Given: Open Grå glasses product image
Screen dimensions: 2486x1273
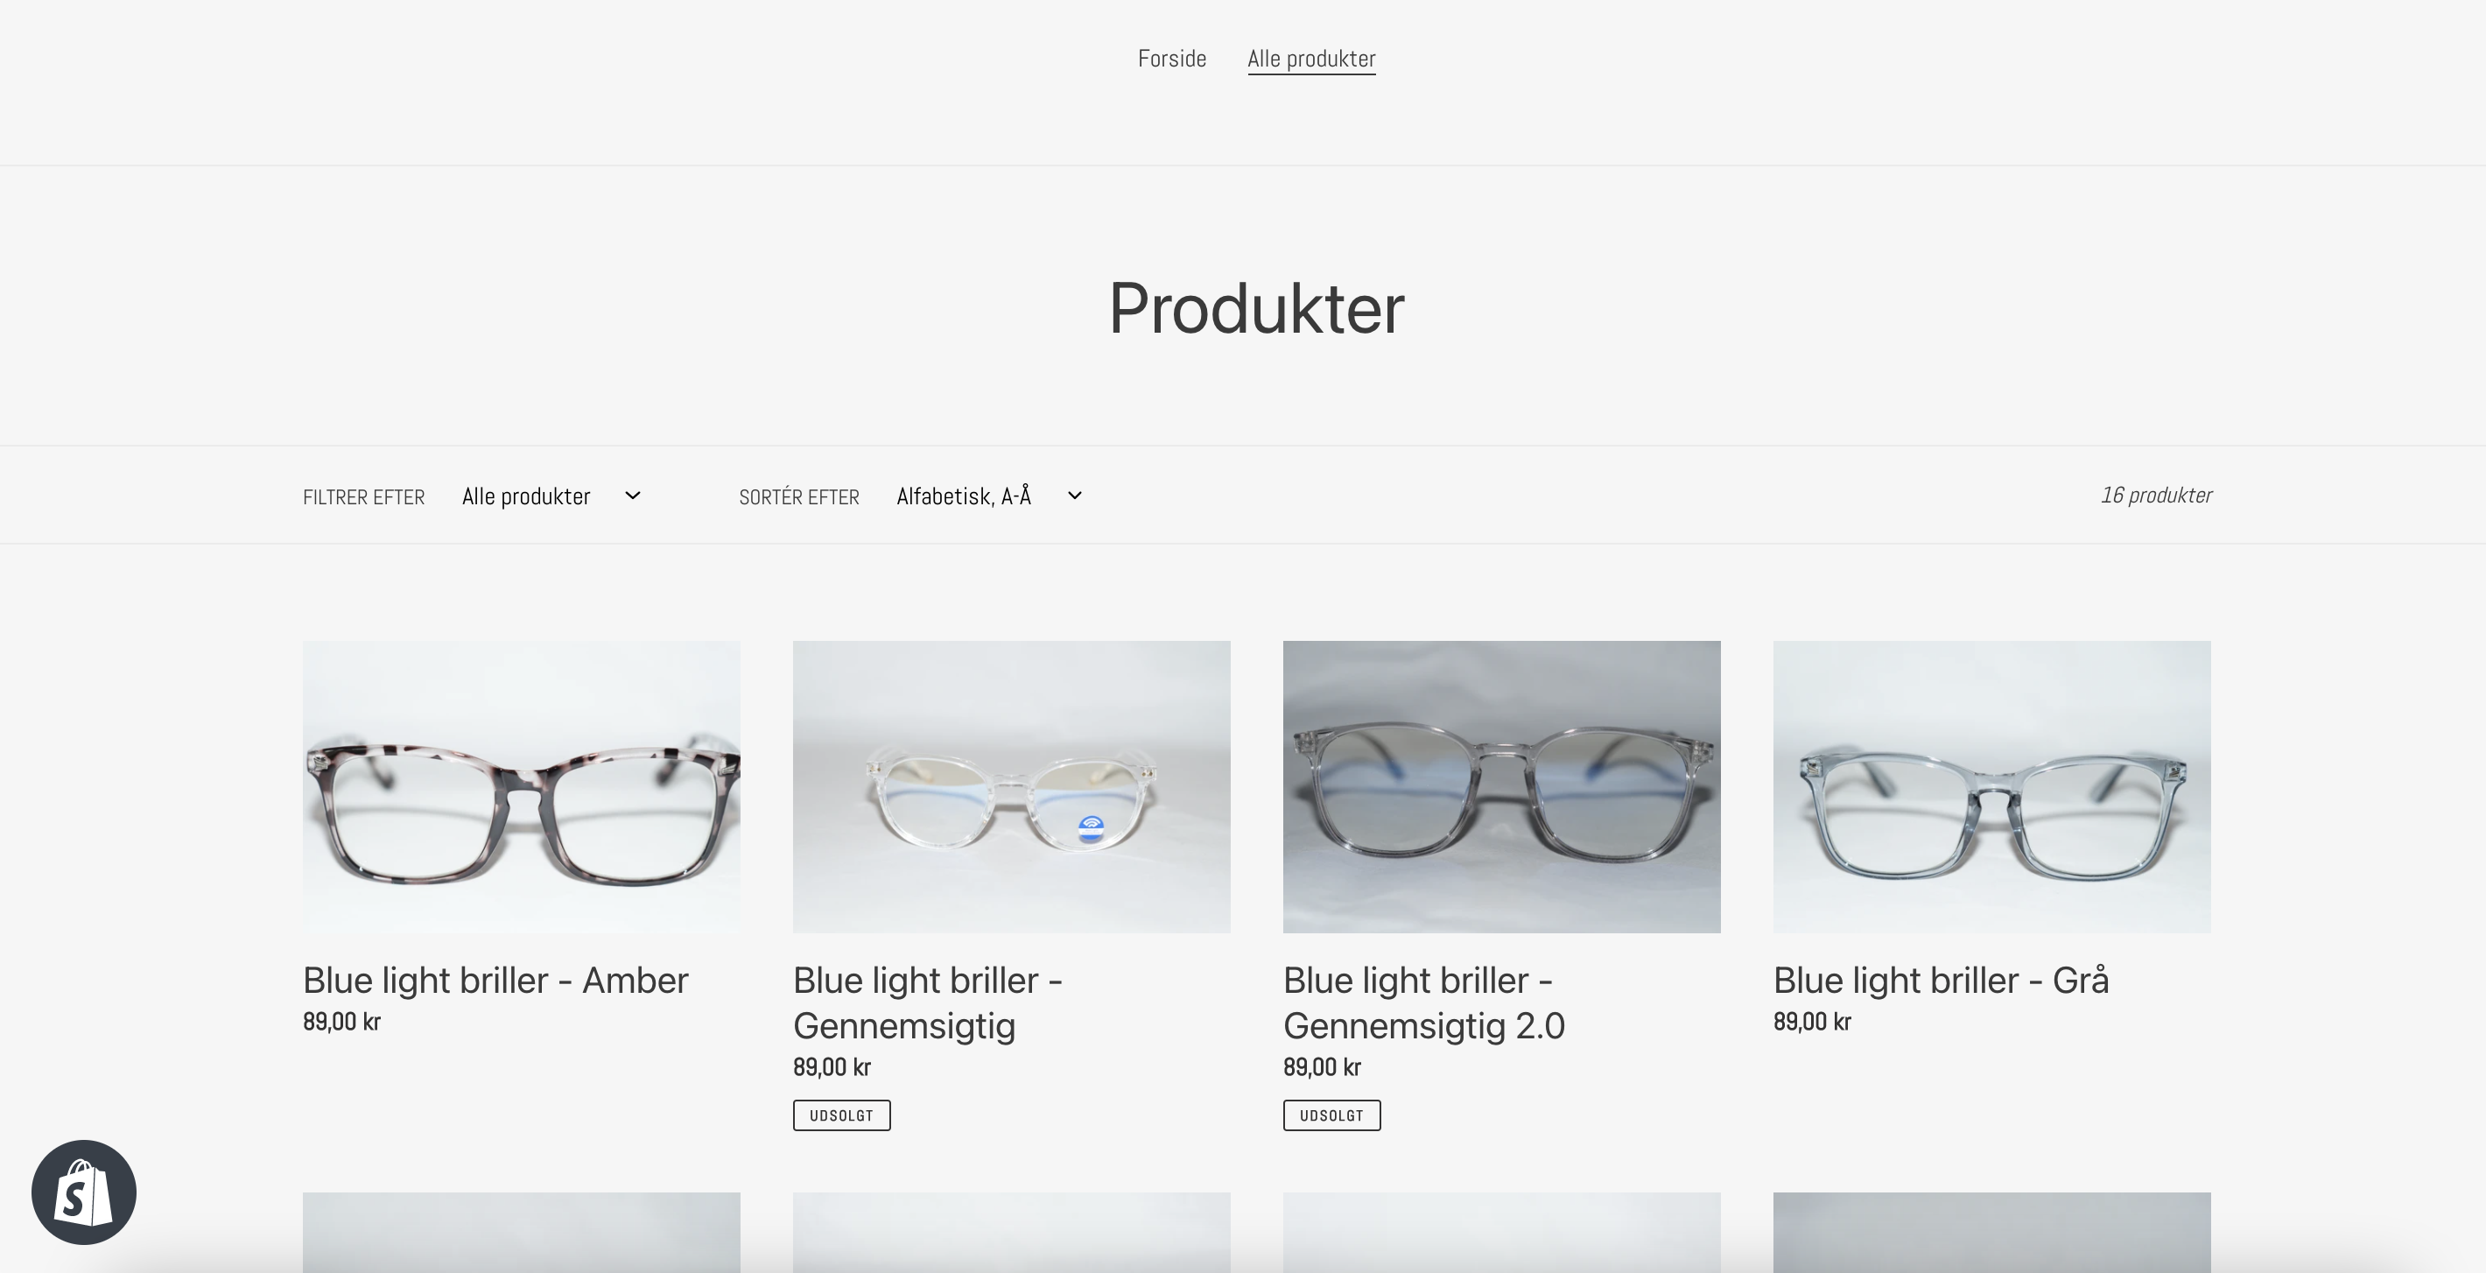Looking at the screenshot, I should [x=1991, y=786].
